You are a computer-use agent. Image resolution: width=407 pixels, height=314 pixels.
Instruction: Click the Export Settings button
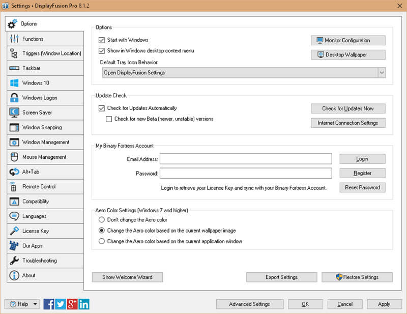coord(282,277)
